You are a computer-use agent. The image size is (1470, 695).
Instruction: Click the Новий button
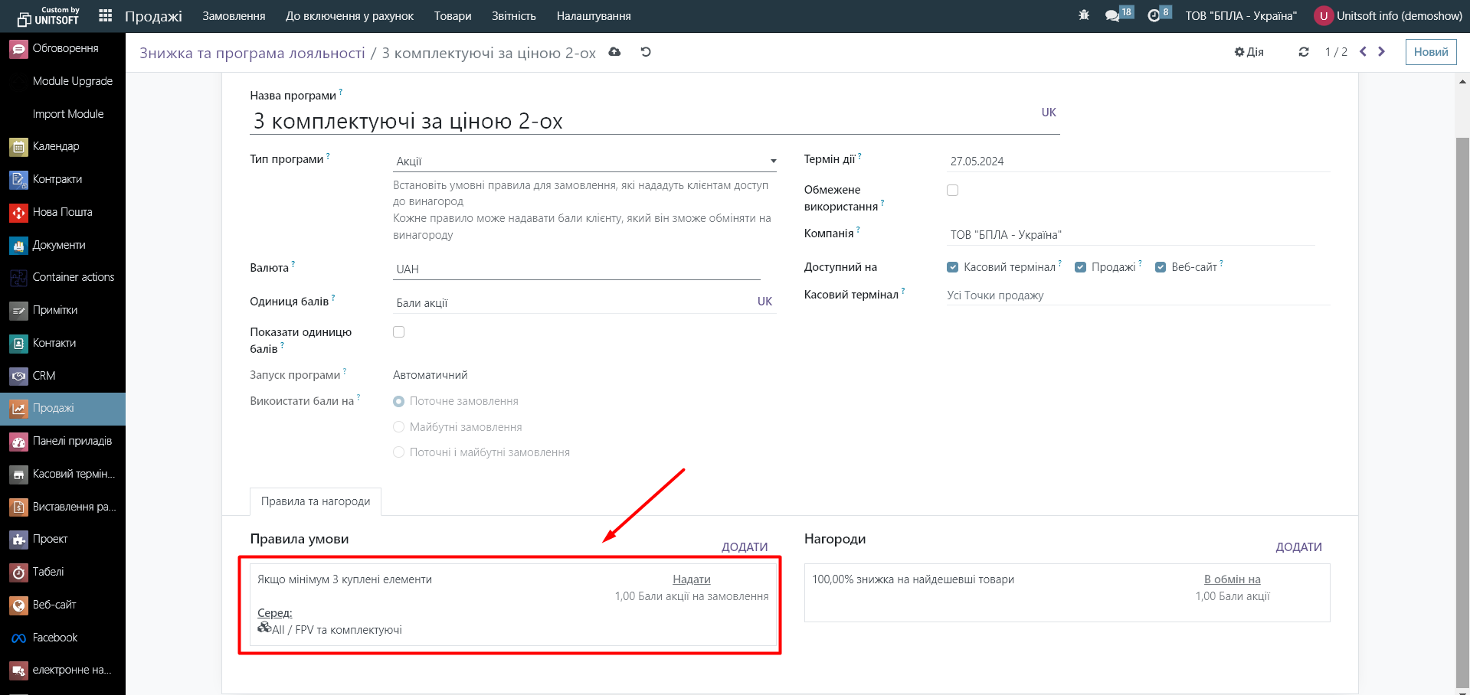tap(1430, 52)
